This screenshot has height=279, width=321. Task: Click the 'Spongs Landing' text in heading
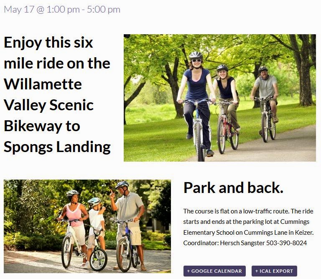[57, 147]
